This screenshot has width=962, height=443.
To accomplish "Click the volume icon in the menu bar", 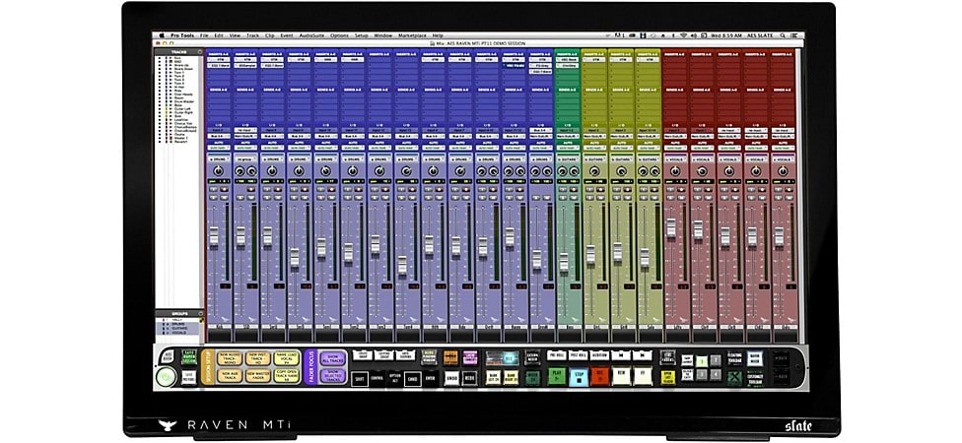I will (x=694, y=35).
